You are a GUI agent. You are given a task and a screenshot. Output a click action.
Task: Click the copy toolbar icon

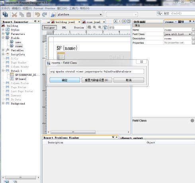point(21,15)
